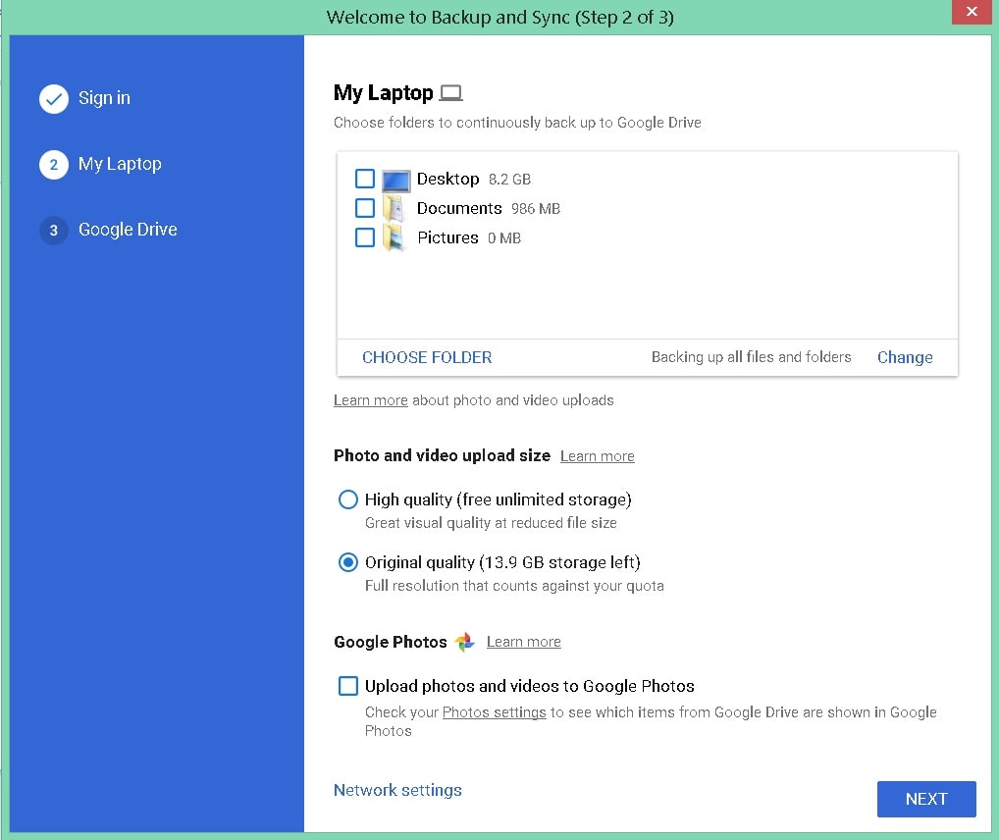Screen dimensions: 999x840
Task: Click the step 2 number circle
Action: coord(54,165)
